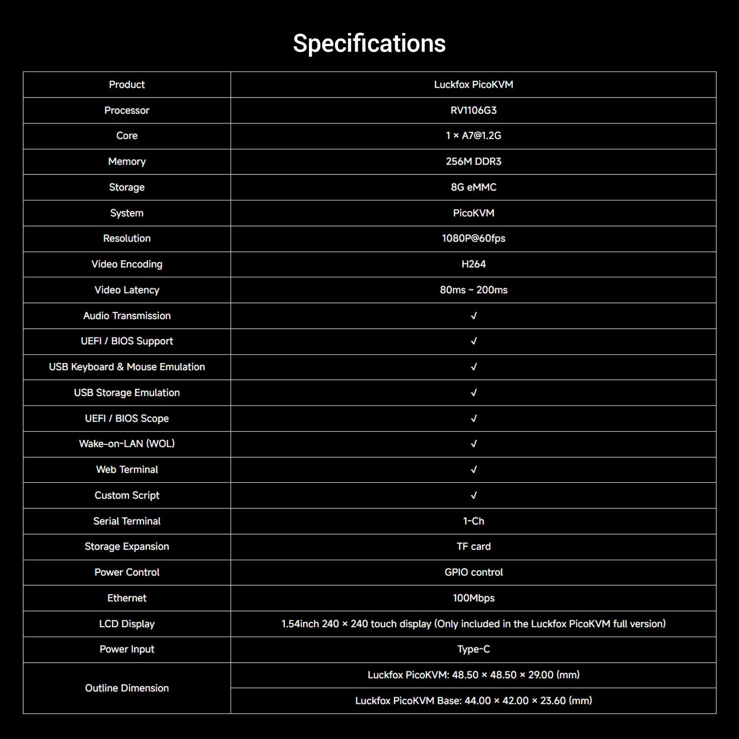
Task: Click the Web Terminal checkmark
Action: [473, 470]
